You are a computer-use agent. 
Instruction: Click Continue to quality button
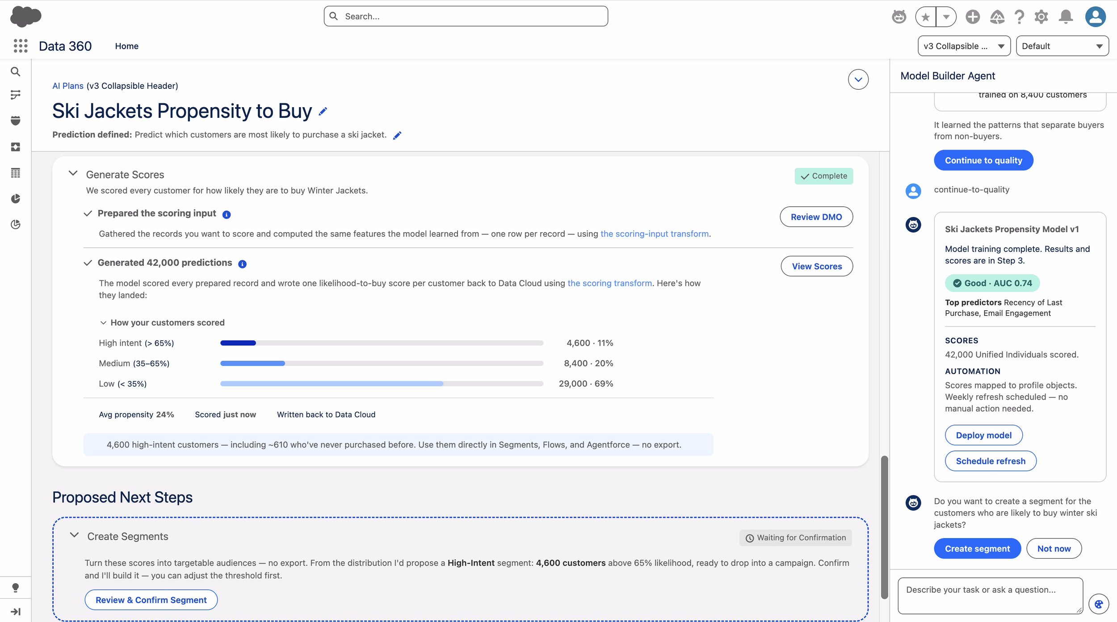click(983, 160)
